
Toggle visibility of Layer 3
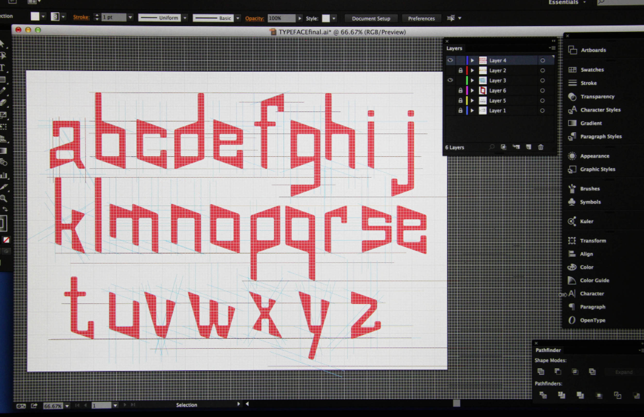(450, 80)
